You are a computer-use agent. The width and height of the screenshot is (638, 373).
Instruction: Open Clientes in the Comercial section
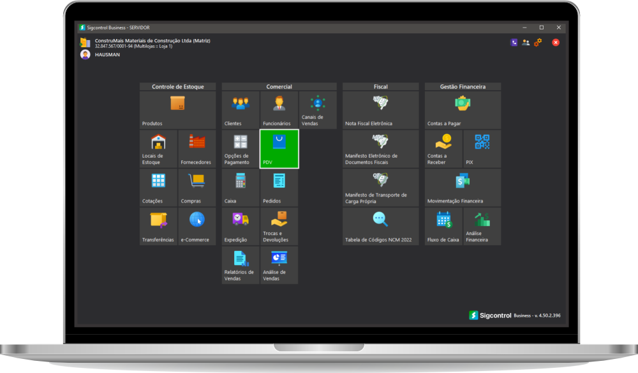click(240, 110)
